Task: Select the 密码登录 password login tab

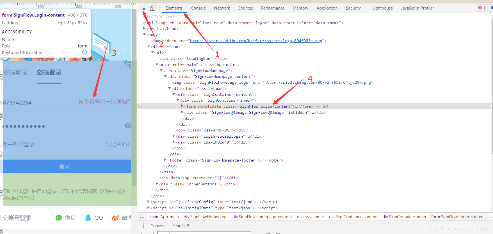Action: [x=49, y=72]
